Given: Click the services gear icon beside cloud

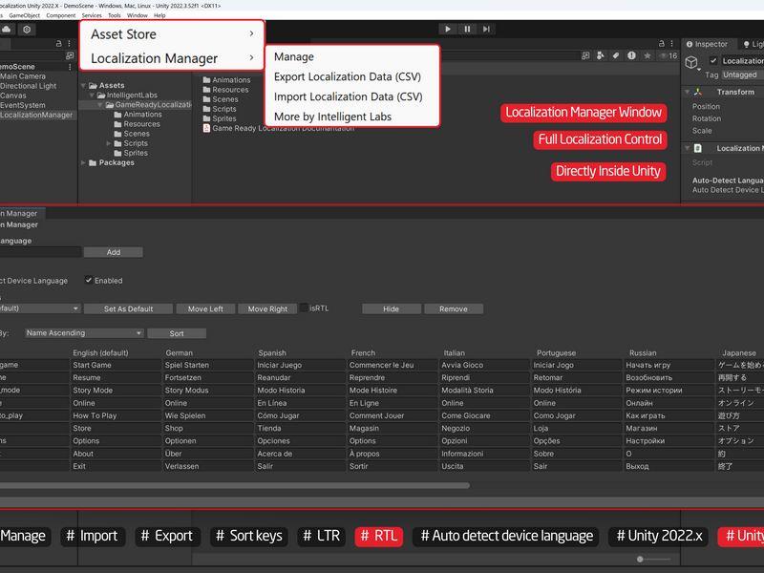Looking at the screenshot, I should [x=27, y=30].
